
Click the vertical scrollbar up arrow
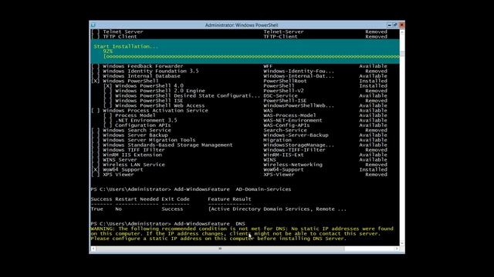click(402, 32)
